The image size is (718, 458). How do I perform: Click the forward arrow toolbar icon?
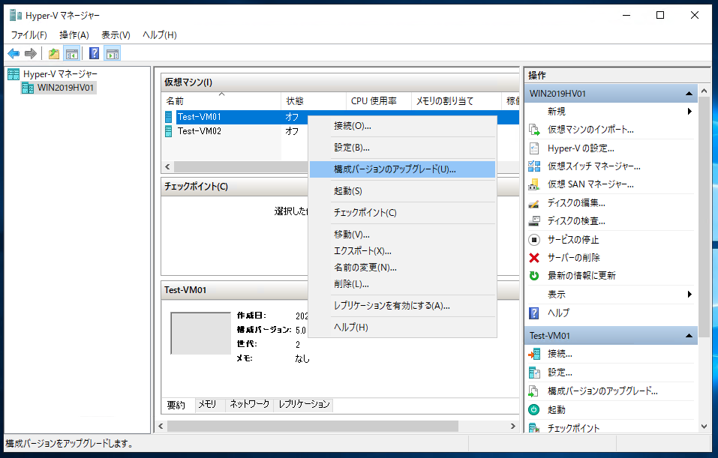click(31, 53)
